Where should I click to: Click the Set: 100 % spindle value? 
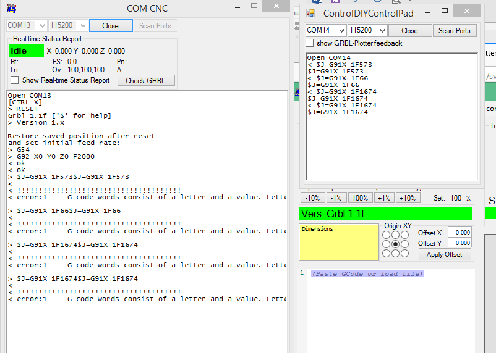coord(452,198)
